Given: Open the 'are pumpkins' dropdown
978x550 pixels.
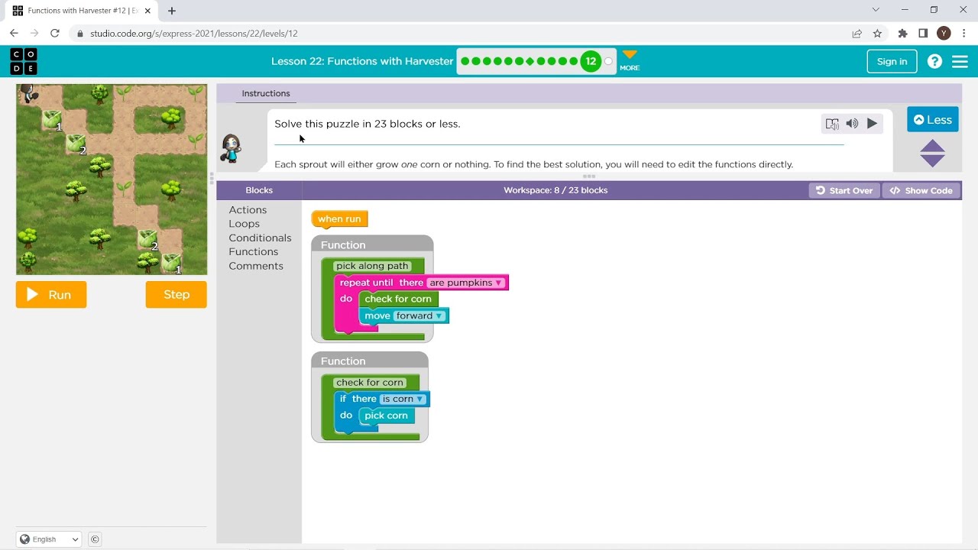Looking at the screenshot, I should click(x=466, y=283).
